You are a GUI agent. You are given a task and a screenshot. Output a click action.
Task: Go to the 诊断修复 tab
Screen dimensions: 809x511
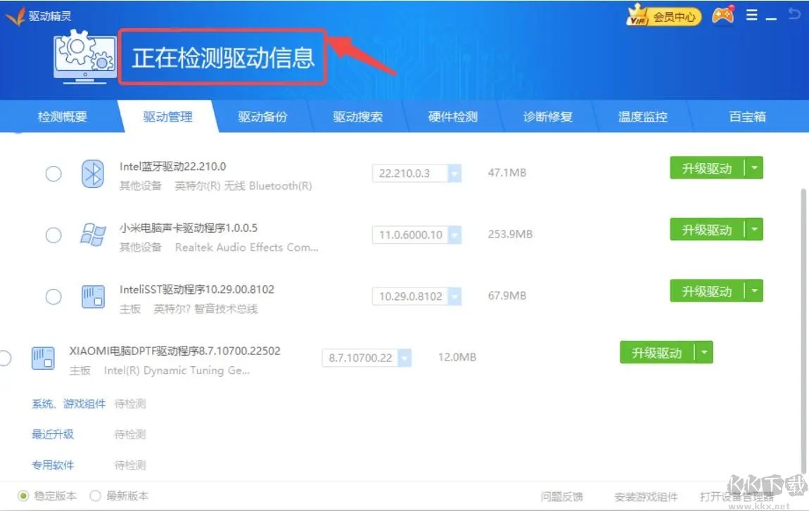(x=547, y=117)
